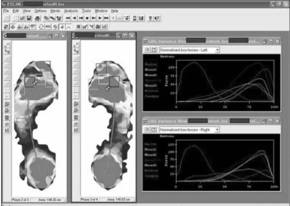290x206 pixels.
Task: Click second toolbar icon in Left variance window
Action: point(153,50)
